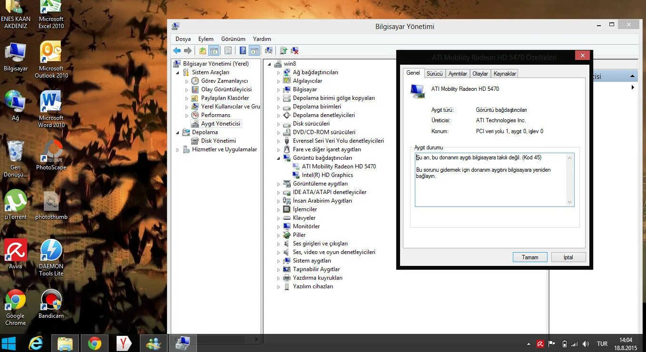This screenshot has width=646, height=352.
Task: Select Intel(R) HD Graphics device
Action: click(x=327, y=175)
